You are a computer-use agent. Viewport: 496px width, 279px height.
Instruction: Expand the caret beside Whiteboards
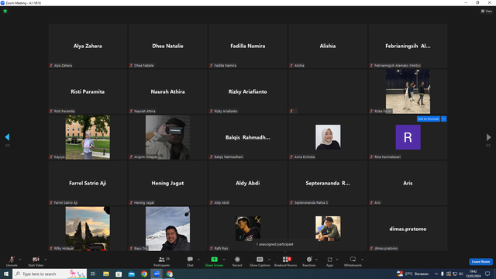[362, 260]
